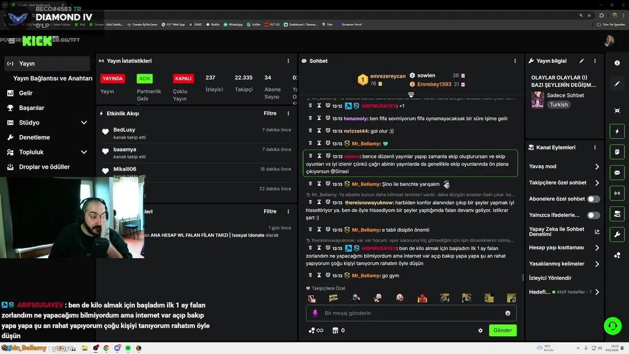Open the emoji picker in message box
This screenshot has height=354, width=629.
508,313
